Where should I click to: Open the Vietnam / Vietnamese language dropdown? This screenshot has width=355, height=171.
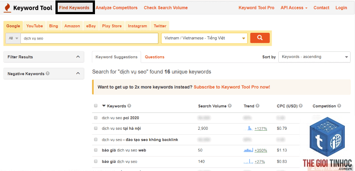tap(204, 38)
